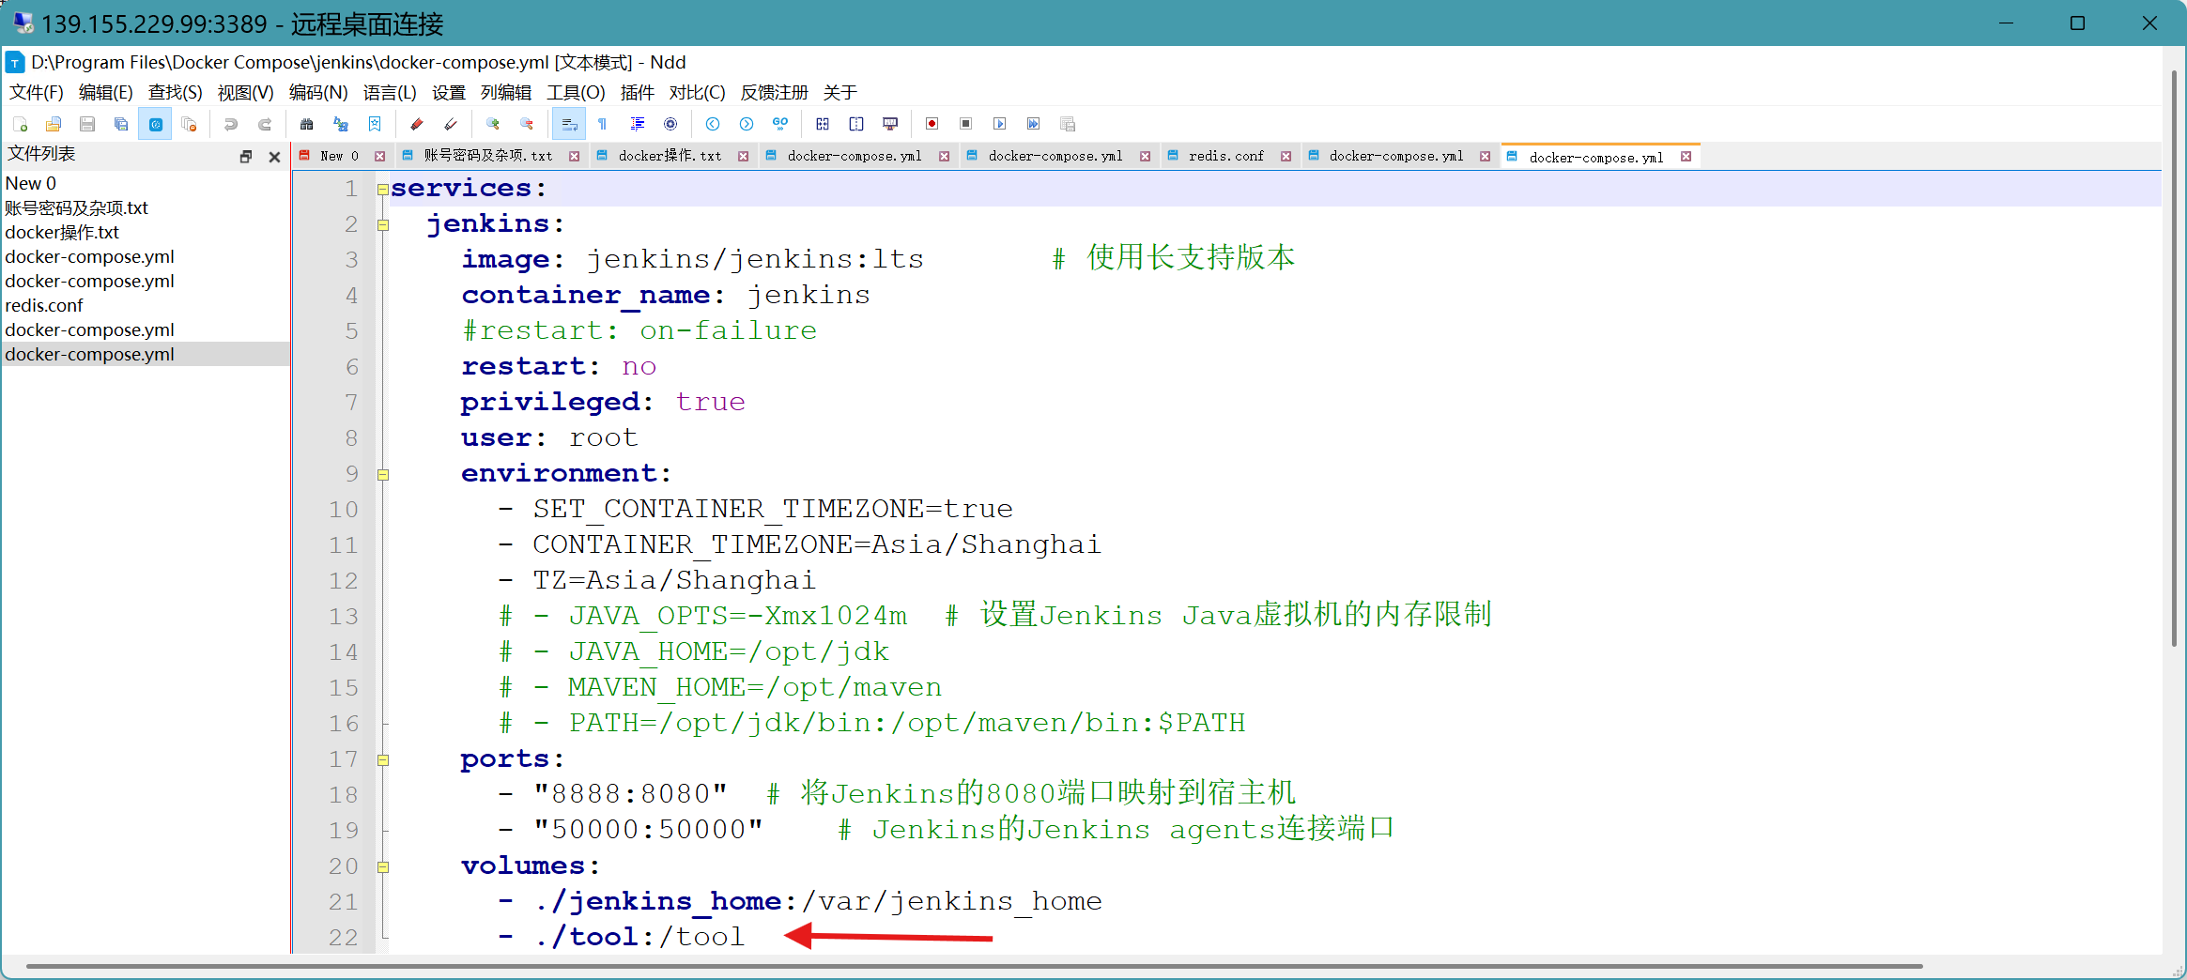
Task: Open Find with the binoculars icon
Action: (x=306, y=124)
